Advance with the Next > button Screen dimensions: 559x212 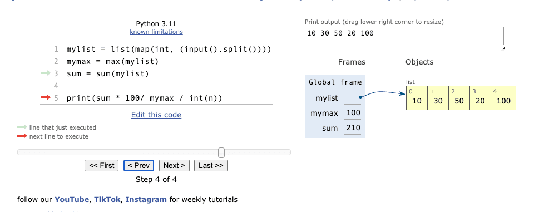pos(174,166)
